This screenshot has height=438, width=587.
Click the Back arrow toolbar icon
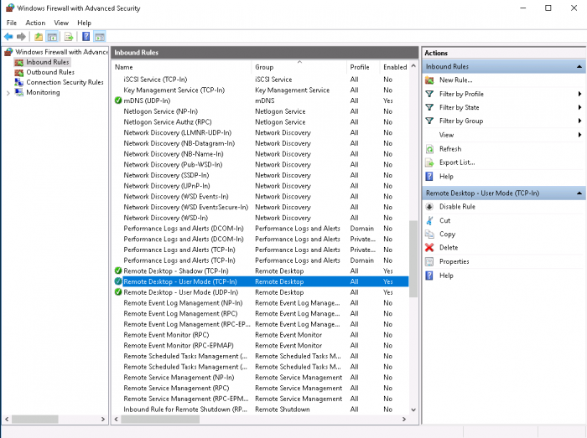click(8, 37)
